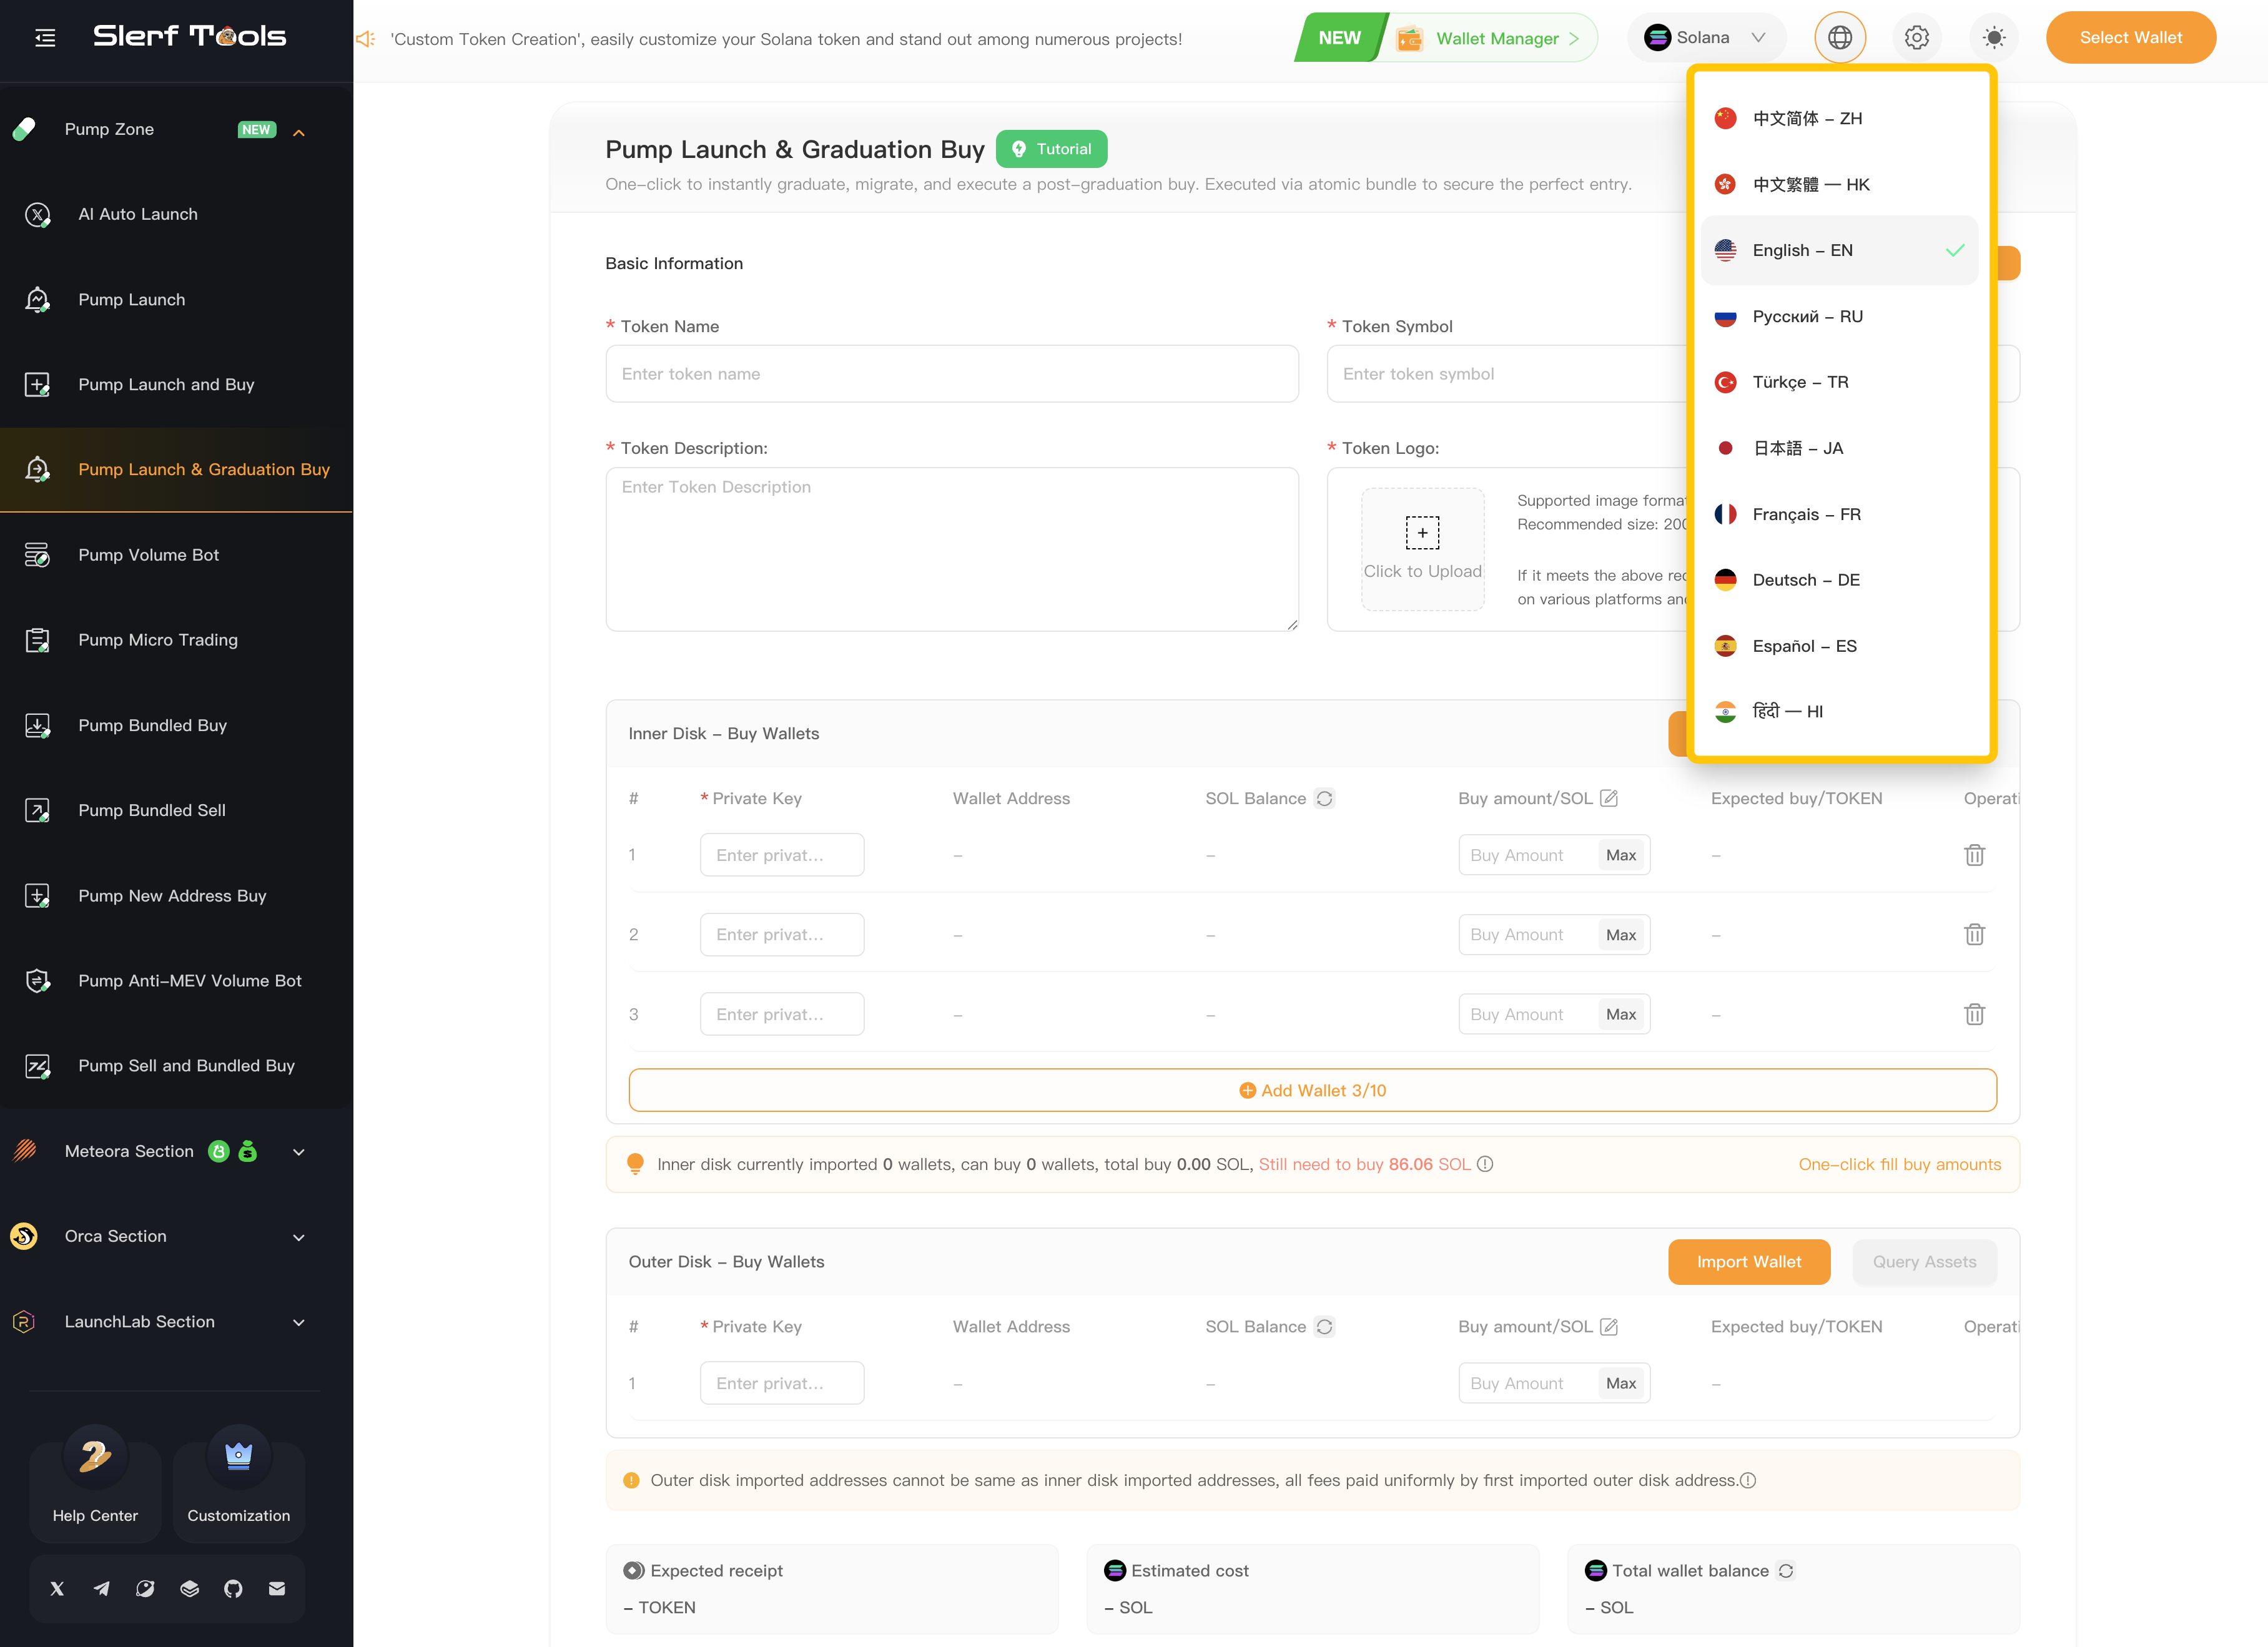The width and height of the screenshot is (2268, 1647).
Task: Open the Telegram social icon
Action: point(101,1588)
